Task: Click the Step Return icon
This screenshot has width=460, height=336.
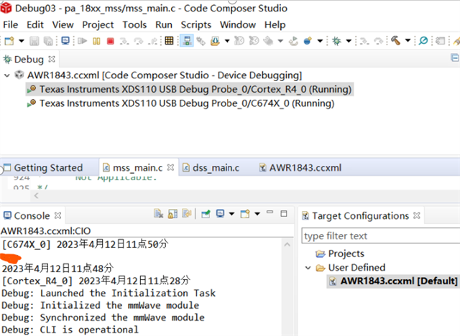Action: pos(152,41)
